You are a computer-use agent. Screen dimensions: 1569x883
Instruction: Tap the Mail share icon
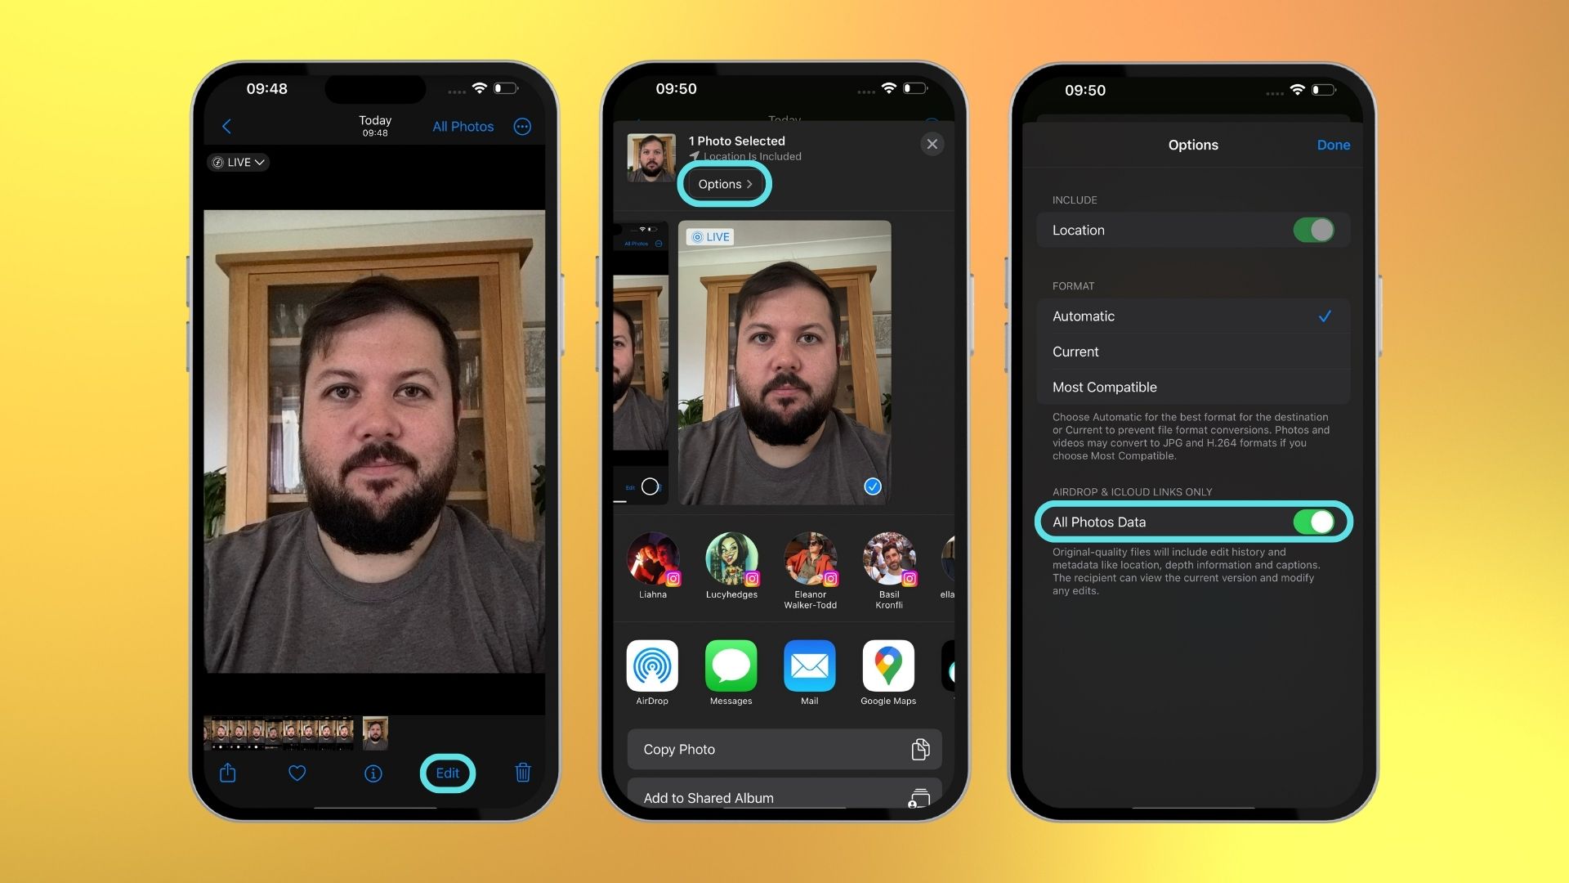point(808,666)
